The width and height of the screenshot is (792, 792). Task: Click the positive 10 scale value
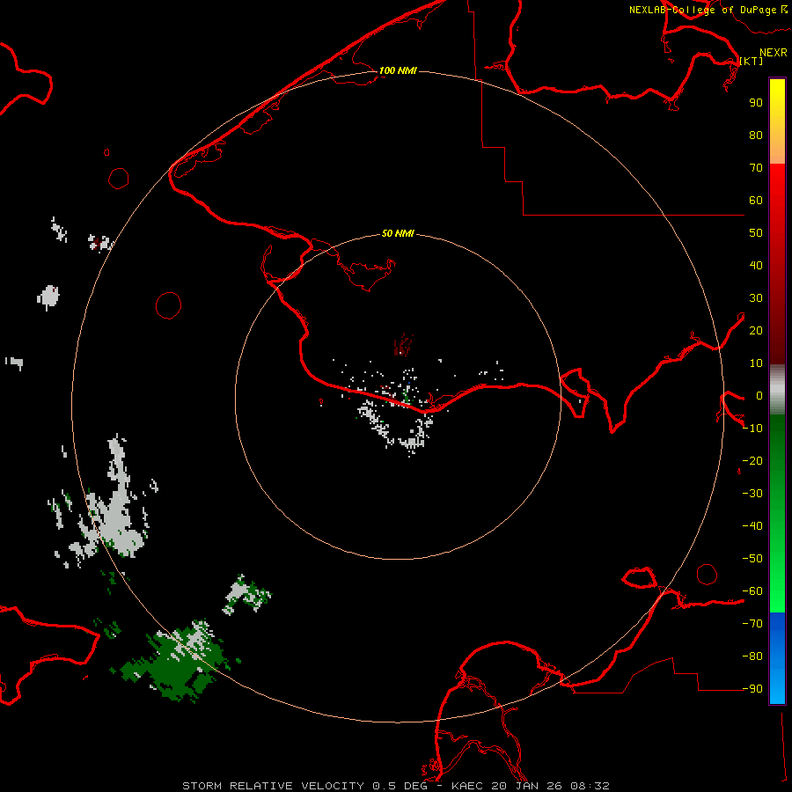[756, 363]
